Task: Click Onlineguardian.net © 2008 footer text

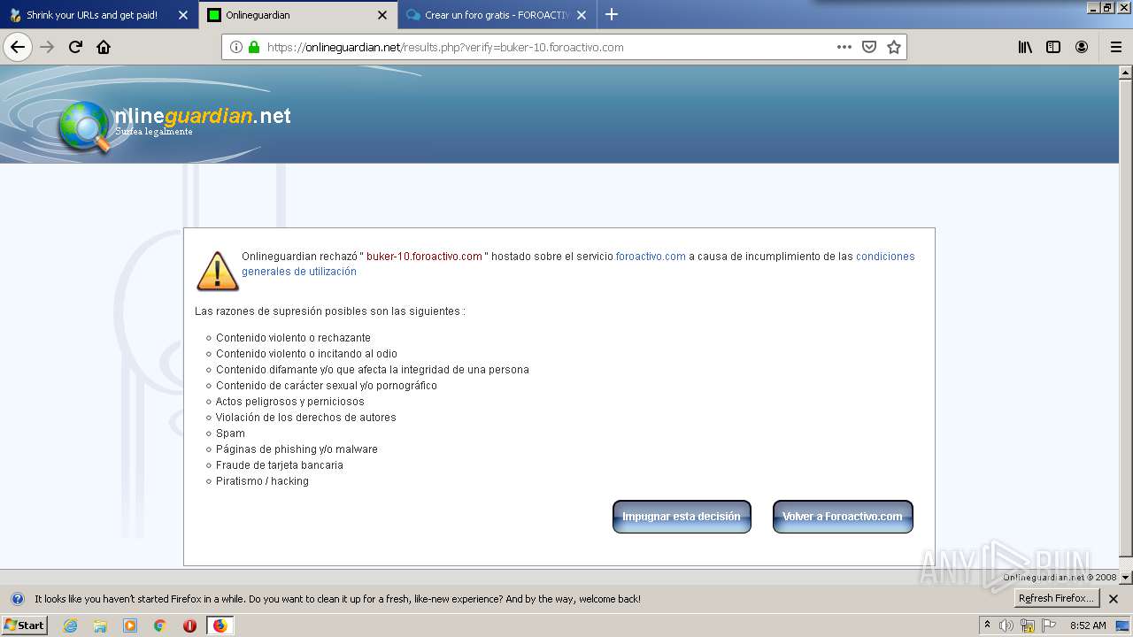Action: click(x=1060, y=577)
